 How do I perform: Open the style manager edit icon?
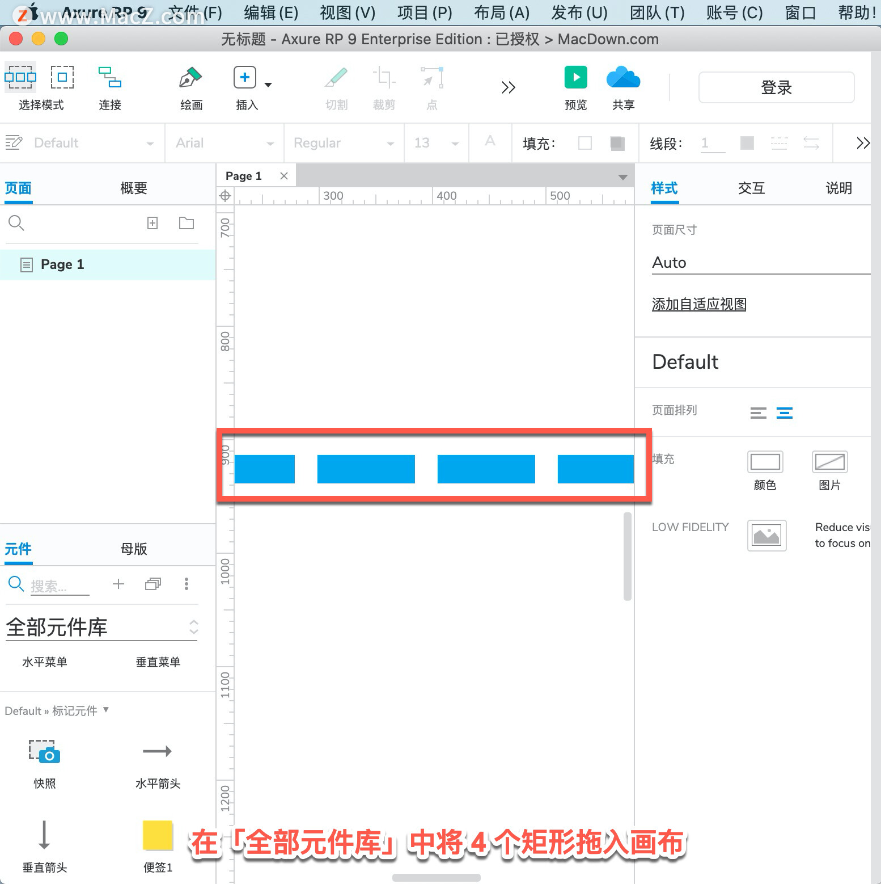(x=14, y=142)
